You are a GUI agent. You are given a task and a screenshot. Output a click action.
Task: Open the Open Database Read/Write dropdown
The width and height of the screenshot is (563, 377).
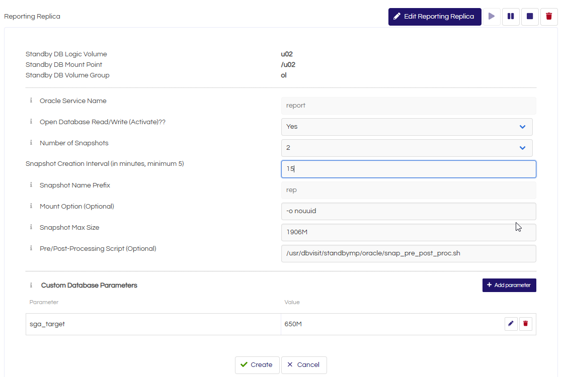click(x=407, y=127)
